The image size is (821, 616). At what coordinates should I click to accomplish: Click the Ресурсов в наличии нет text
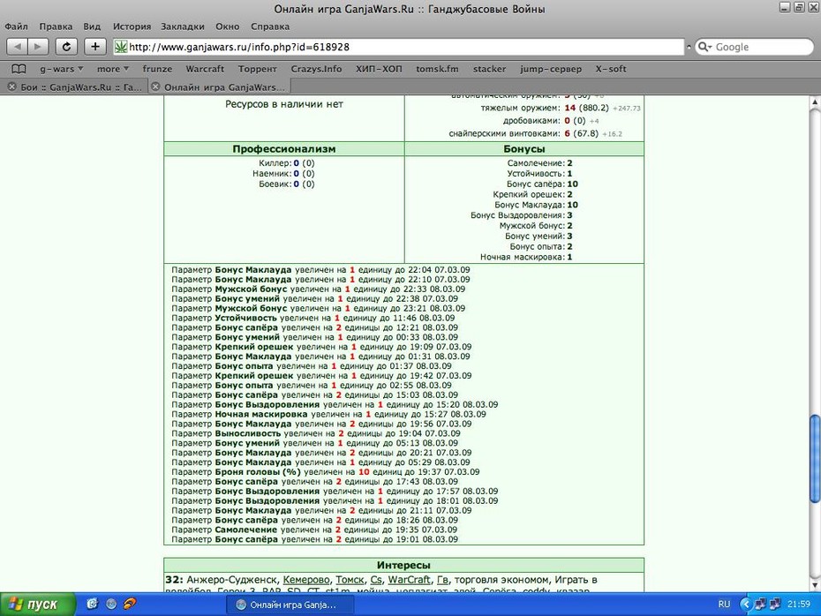pyautogui.click(x=283, y=104)
